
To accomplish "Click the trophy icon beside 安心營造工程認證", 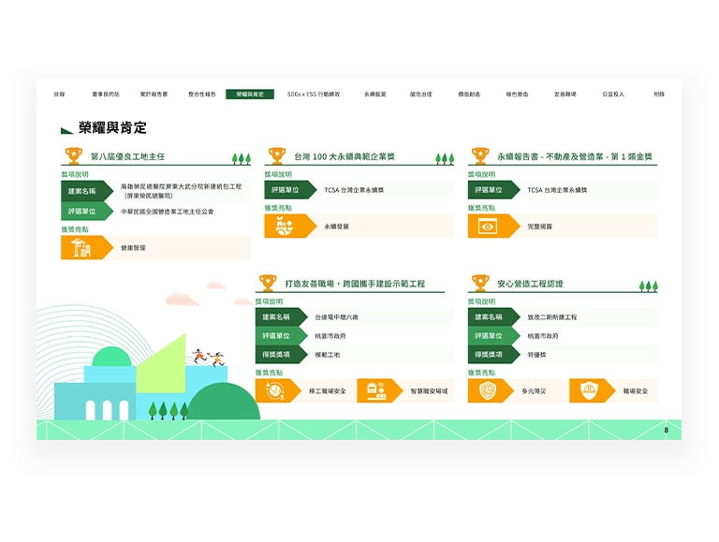I will pyautogui.click(x=480, y=283).
